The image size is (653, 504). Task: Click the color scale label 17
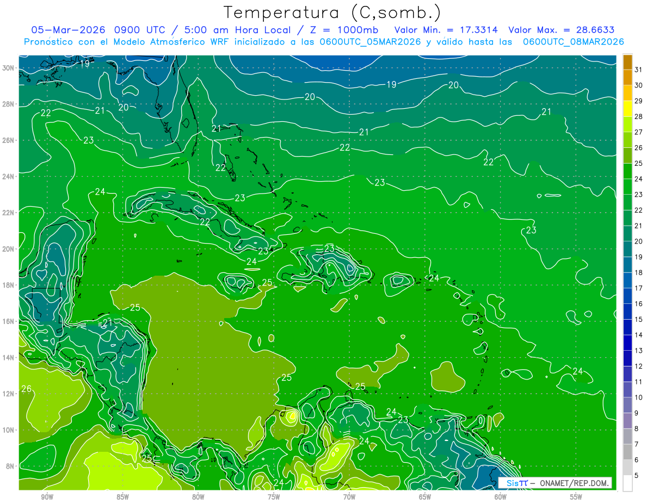coord(638,288)
